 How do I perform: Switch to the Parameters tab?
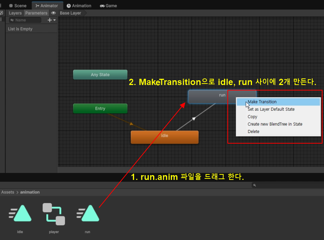pyautogui.click(x=36, y=13)
